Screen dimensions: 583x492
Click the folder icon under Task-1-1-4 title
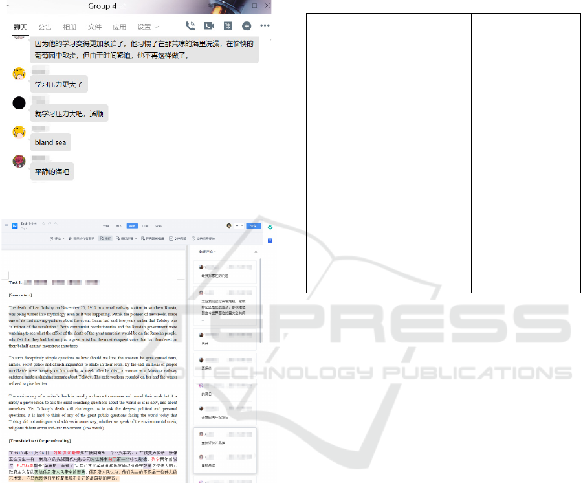23,229
